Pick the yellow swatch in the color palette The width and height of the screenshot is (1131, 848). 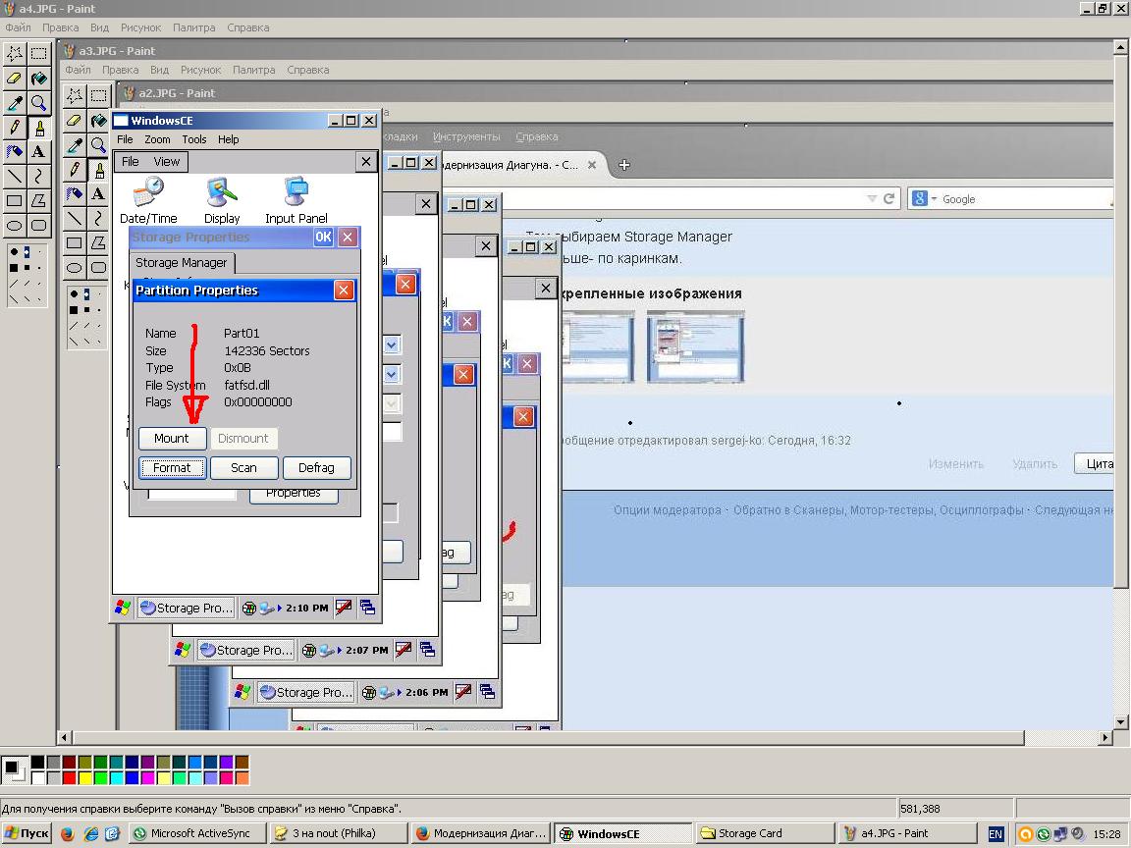tap(84, 778)
